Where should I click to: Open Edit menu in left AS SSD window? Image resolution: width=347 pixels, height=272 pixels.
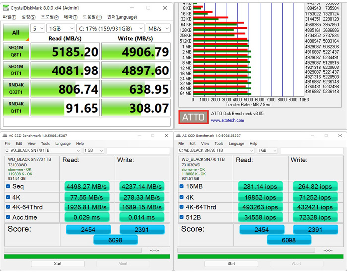(x=19, y=144)
